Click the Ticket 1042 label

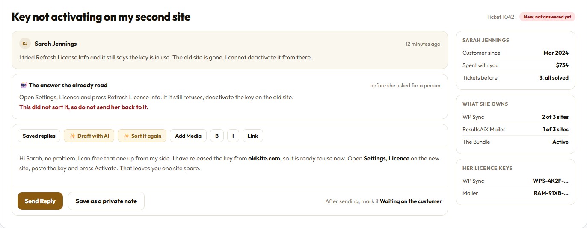click(x=500, y=17)
